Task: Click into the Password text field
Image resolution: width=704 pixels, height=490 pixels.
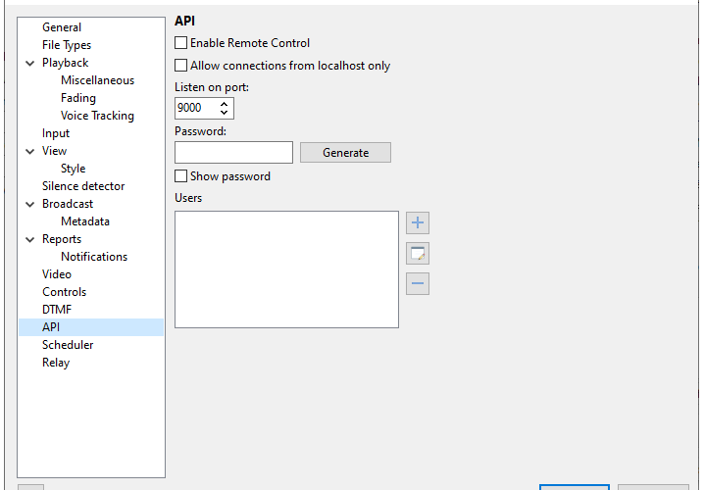Action: (234, 153)
